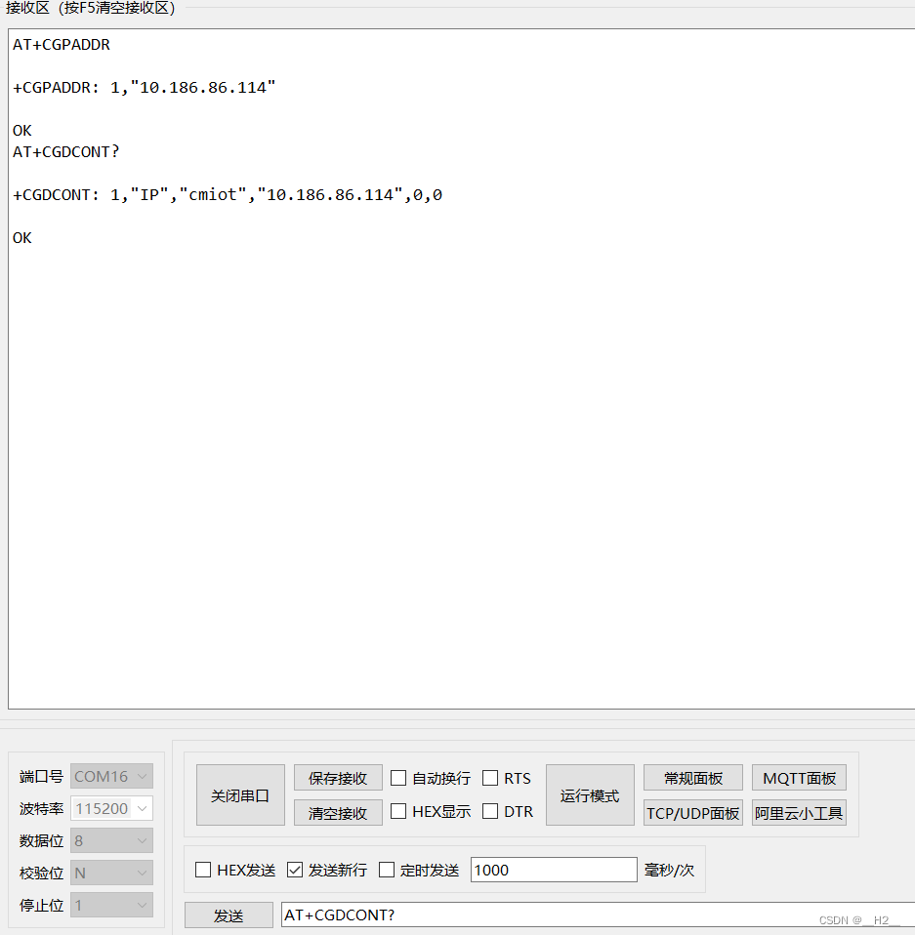Open the 运行模式 button
The width and height of the screenshot is (915, 935).
pyautogui.click(x=590, y=794)
